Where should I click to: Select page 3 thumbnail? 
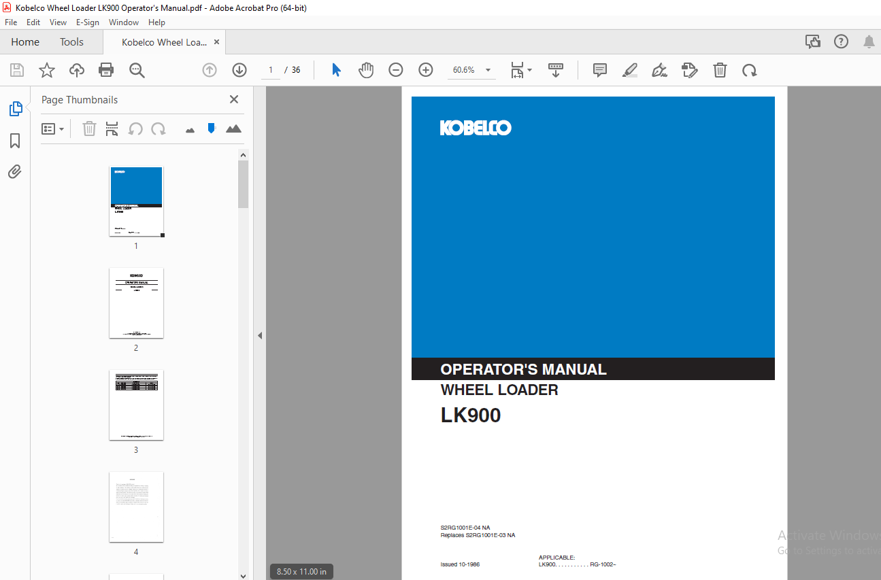(136, 405)
